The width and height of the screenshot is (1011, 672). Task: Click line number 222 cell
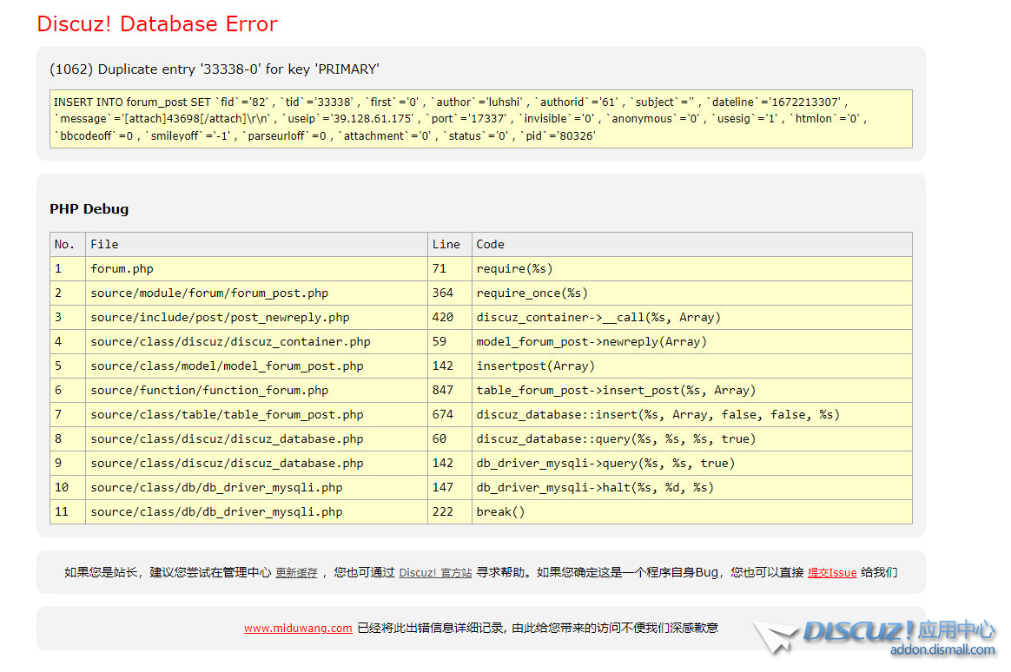click(x=449, y=511)
